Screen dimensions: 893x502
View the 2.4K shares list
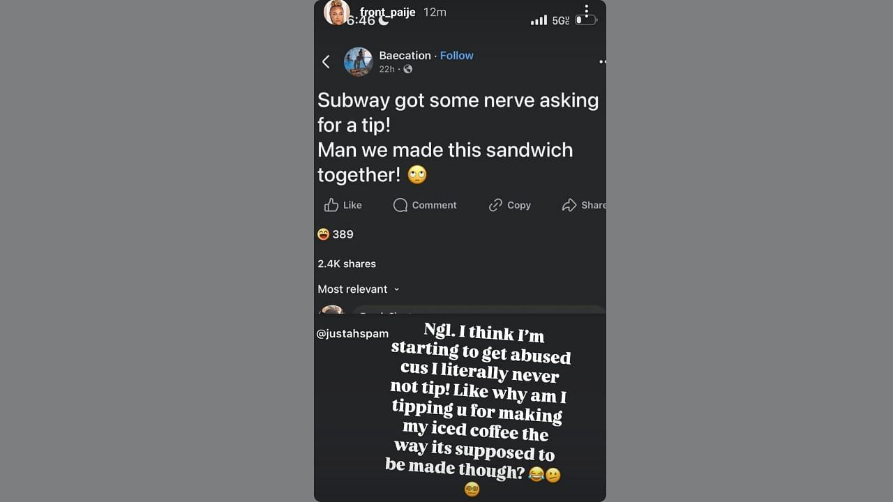pyautogui.click(x=347, y=264)
